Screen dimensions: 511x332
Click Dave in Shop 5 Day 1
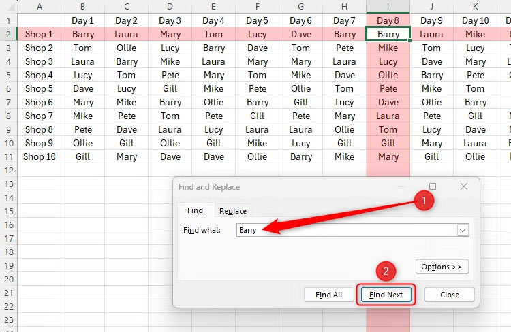tap(82, 88)
